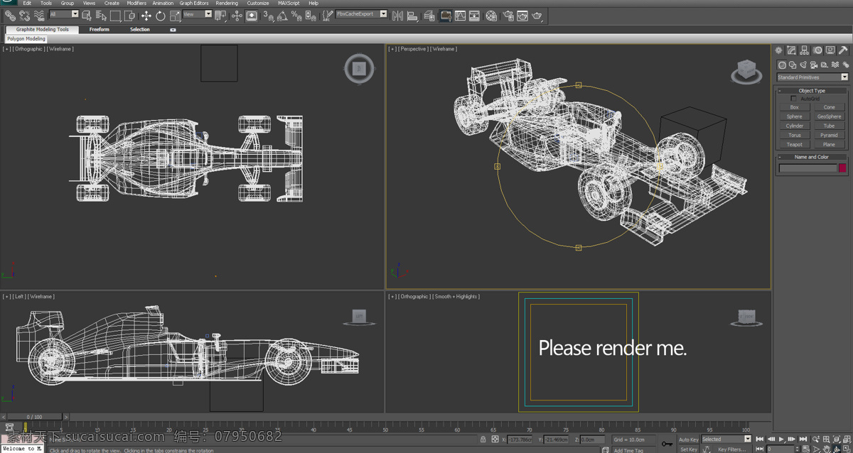853x453 pixels.
Task: Select the Link tool in main toolbar
Action: tap(10, 15)
